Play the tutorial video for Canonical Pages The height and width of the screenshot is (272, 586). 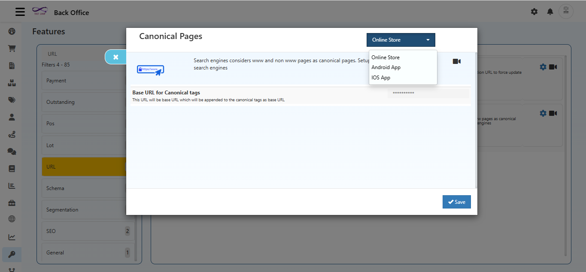click(456, 61)
